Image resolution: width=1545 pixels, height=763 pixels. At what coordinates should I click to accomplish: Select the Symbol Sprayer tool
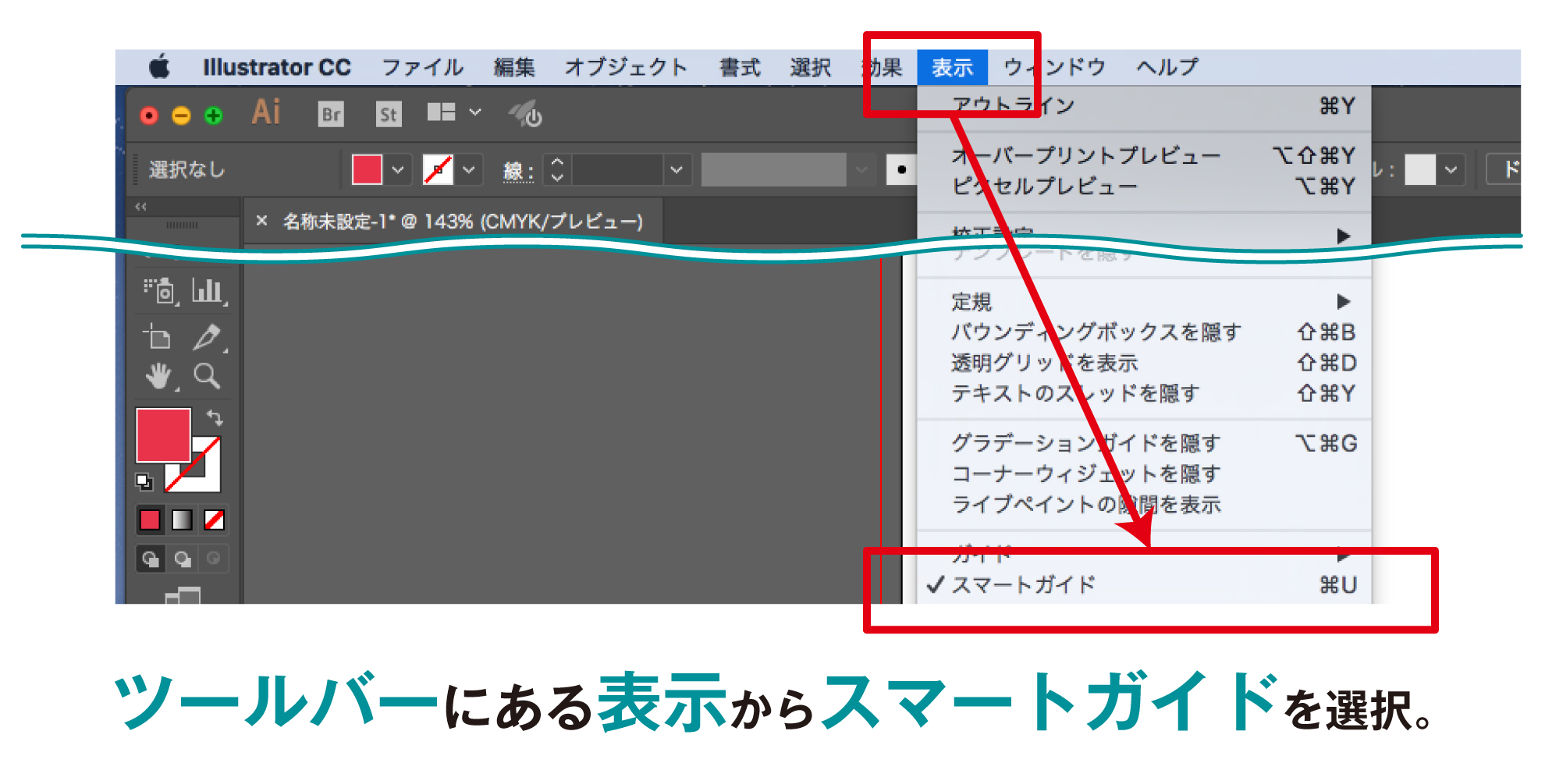(160, 291)
